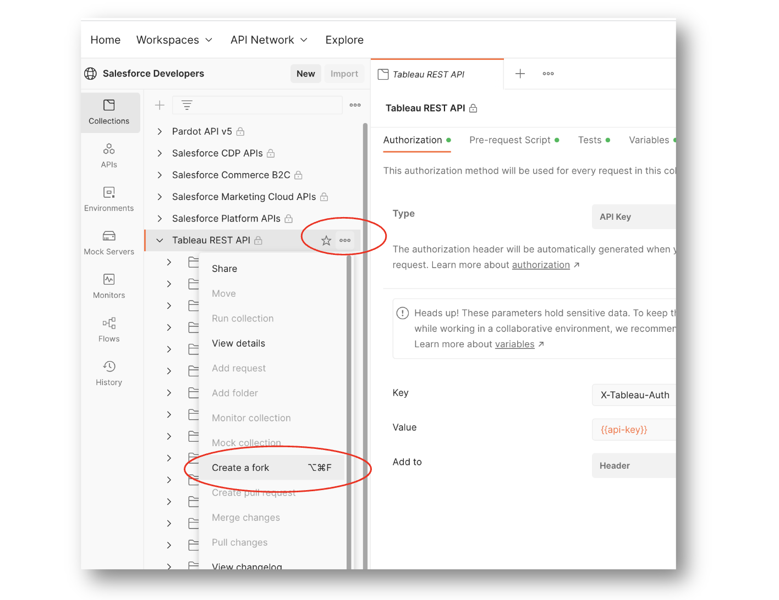Select Run collection in the context menu
The image size is (779, 600).
pyautogui.click(x=243, y=319)
